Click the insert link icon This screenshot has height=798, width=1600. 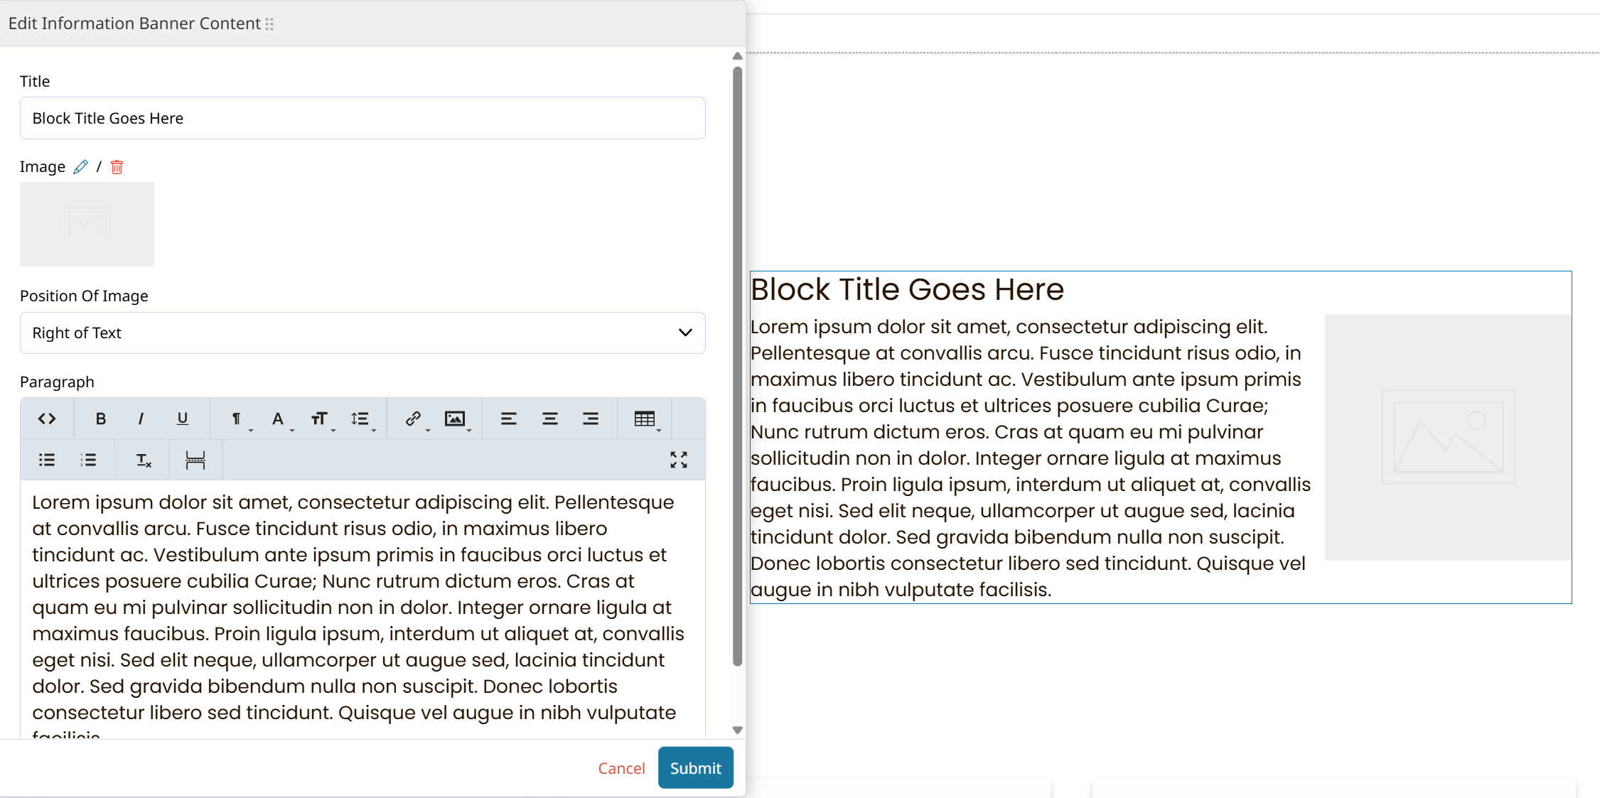[x=414, y=419]
